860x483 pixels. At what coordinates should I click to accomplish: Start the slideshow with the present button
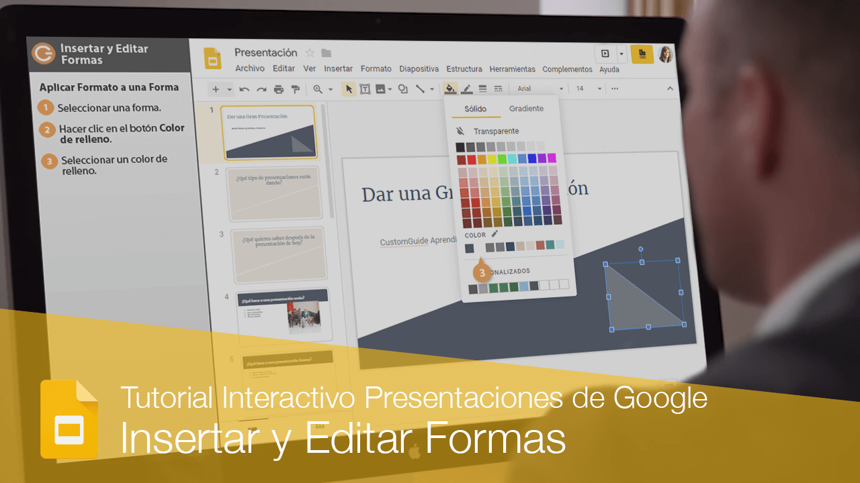pos(605,54)
